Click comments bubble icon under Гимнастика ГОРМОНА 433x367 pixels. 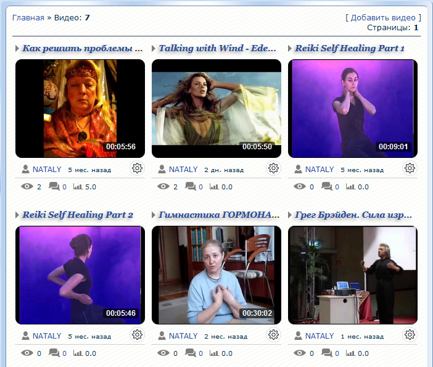[x=191, y=353]
